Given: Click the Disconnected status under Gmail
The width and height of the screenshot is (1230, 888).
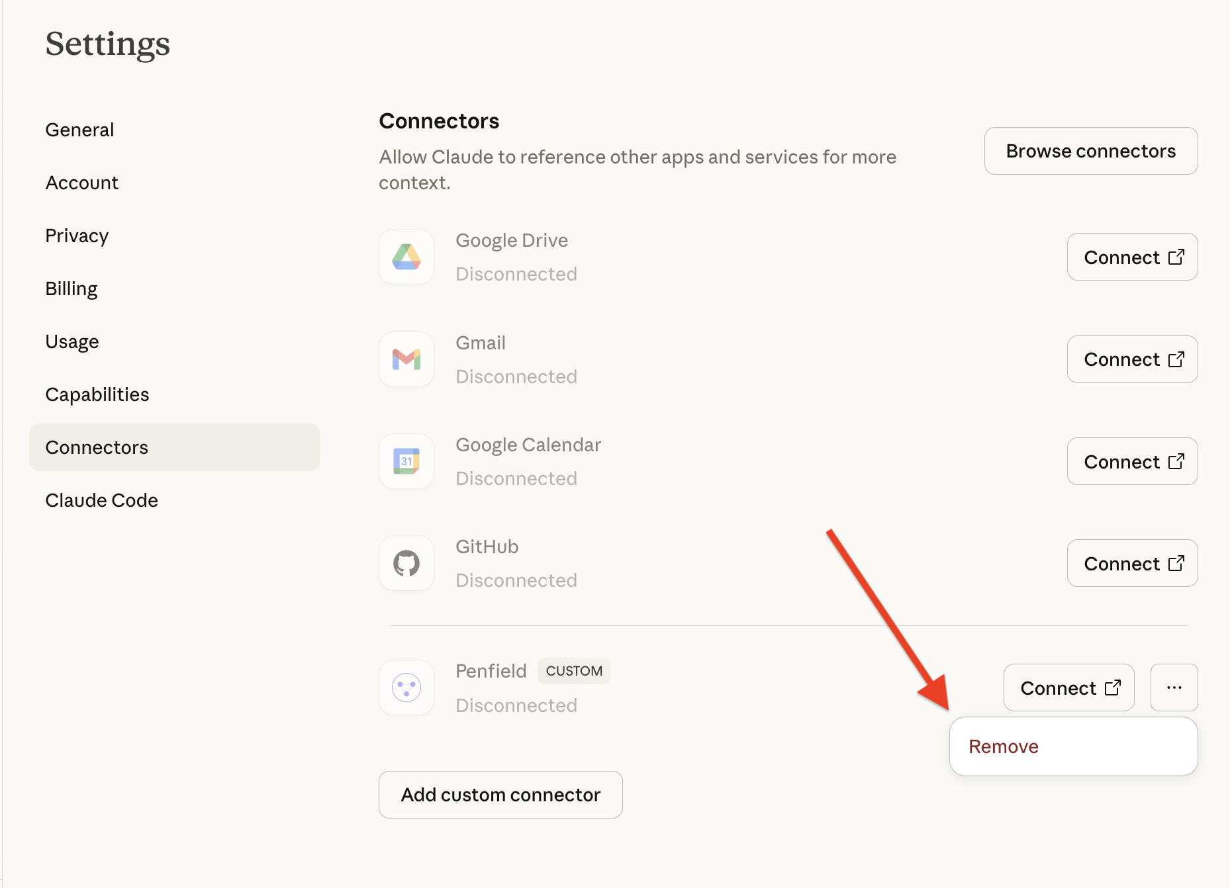Looking at the screenshot, I should 516,377.
